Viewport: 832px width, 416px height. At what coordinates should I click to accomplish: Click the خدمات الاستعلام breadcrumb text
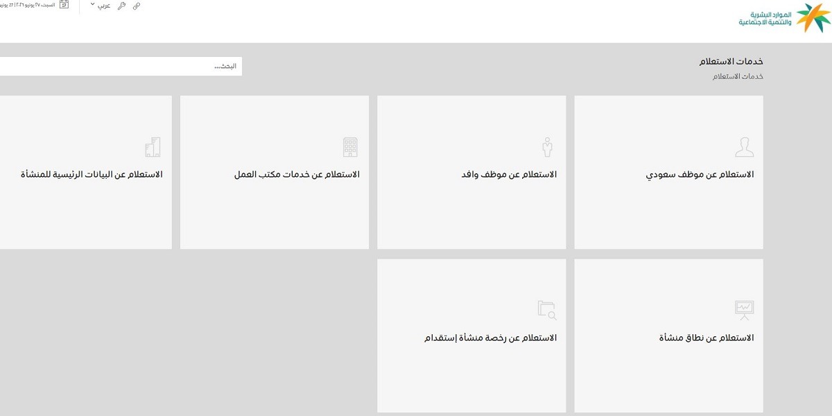(x=738, y=76)
